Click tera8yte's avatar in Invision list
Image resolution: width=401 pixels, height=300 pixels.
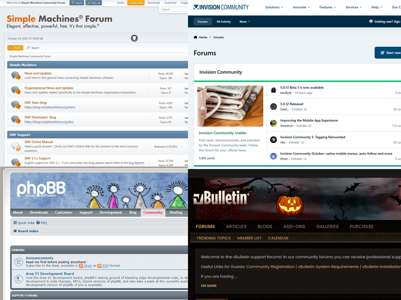point(274,90)
